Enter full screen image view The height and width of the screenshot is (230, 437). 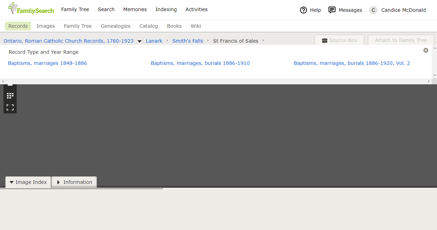click(x=10, y=107)
